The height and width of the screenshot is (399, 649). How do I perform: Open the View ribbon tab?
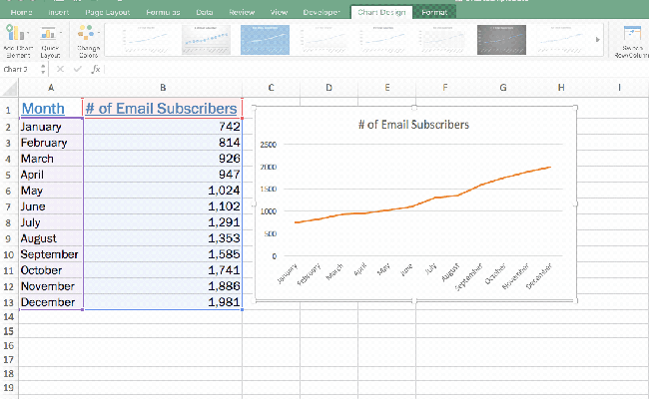pos(279,12)
